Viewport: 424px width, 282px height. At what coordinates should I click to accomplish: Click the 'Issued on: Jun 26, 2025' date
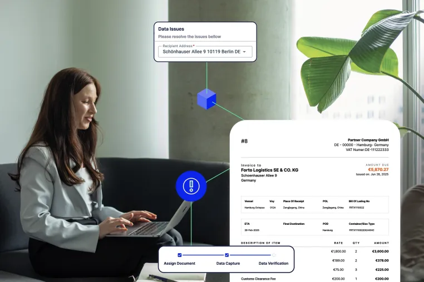[372, 174]
